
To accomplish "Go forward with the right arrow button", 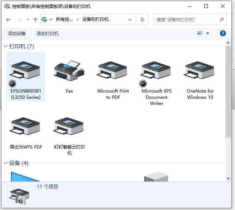I will coord(19,20).
